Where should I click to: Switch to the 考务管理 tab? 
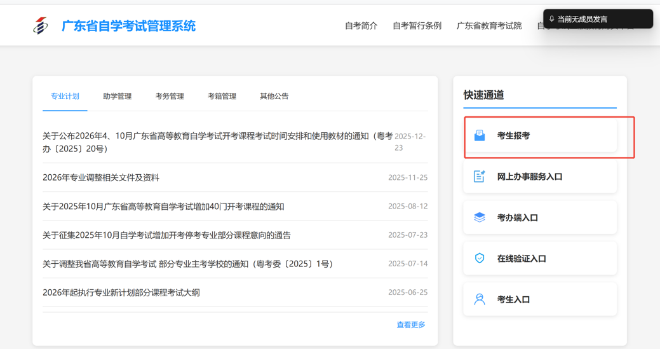[170, 97]
